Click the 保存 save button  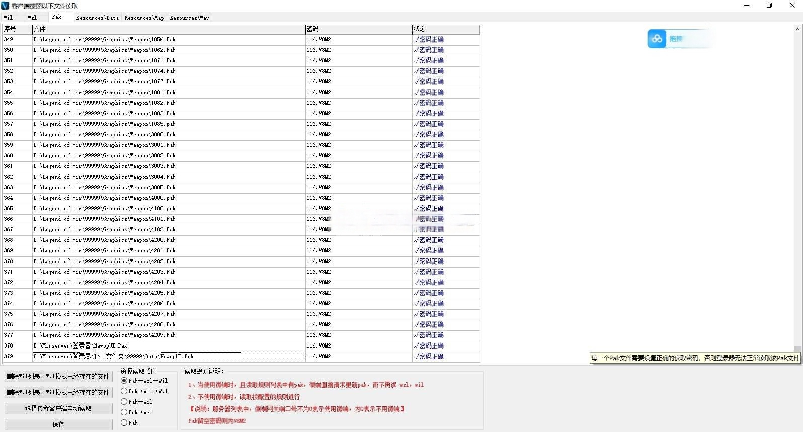(x=58, y=424)
